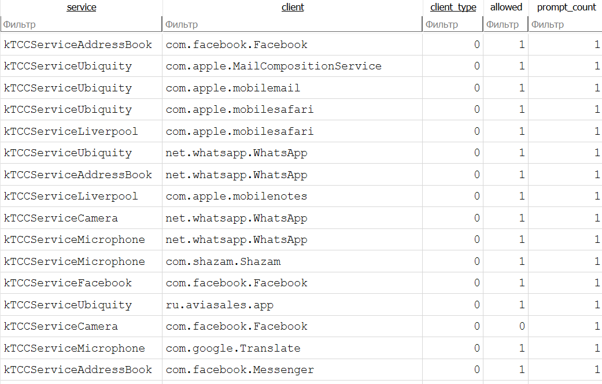The height and width of the screenshot is (384, 602).
Task: Select the com.shazam.Shazam client cell
Action: [223, 261]
